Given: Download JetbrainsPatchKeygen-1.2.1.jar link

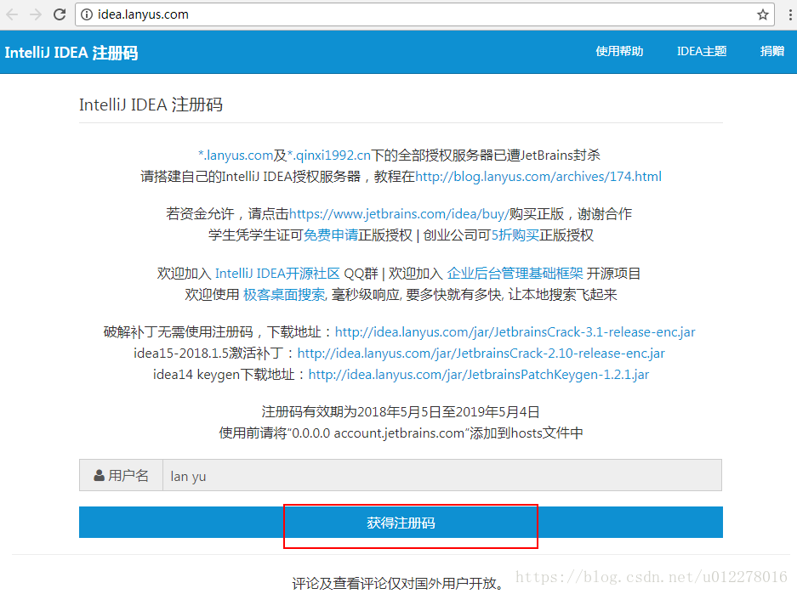Looking at the screenshot, I should [478, 375].
